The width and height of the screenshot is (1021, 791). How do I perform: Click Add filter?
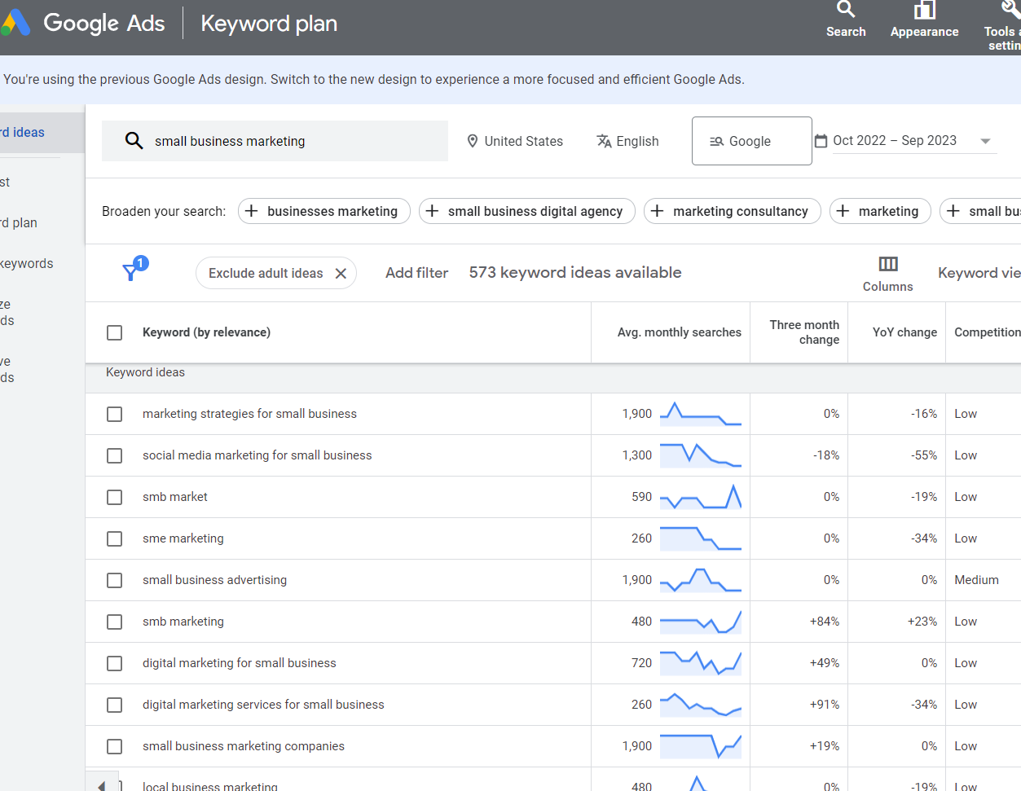417,273
